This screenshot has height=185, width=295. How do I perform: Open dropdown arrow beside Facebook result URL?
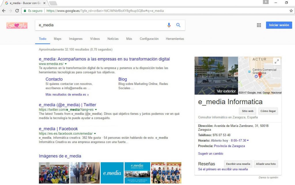[x=95, y=134]
